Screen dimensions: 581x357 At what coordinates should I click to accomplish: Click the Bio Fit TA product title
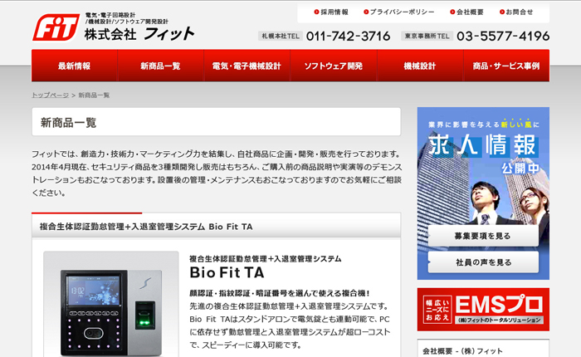pyautogui.click(x=227, y=272)
